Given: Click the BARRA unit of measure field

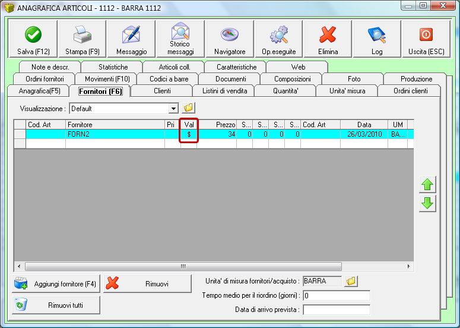Looking at the screenshot, I should (322, 281).
